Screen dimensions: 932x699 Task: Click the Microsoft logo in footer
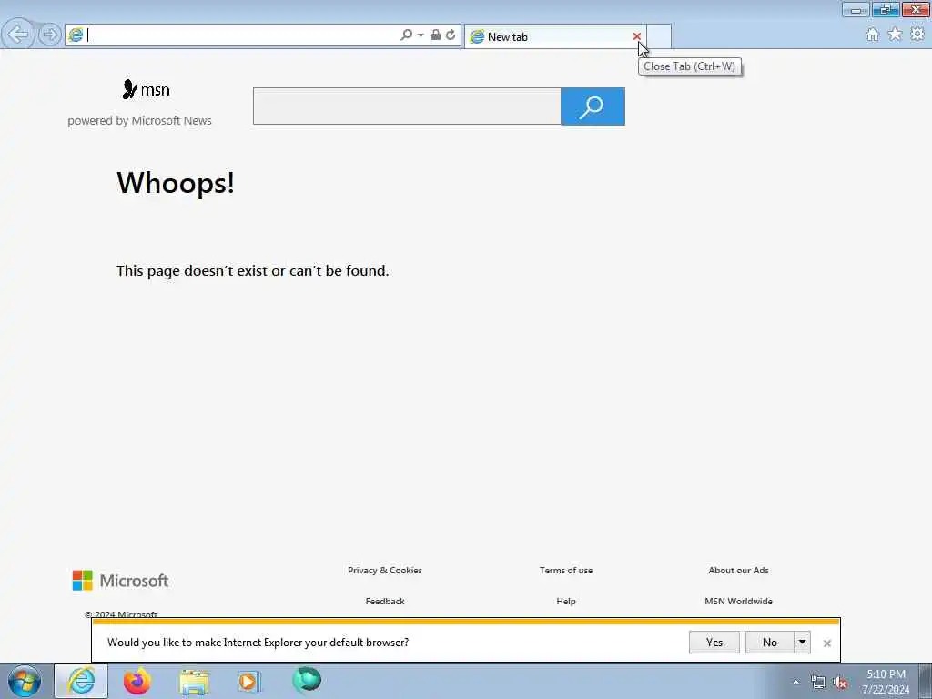pyautogui.click(x=121, y=581)
